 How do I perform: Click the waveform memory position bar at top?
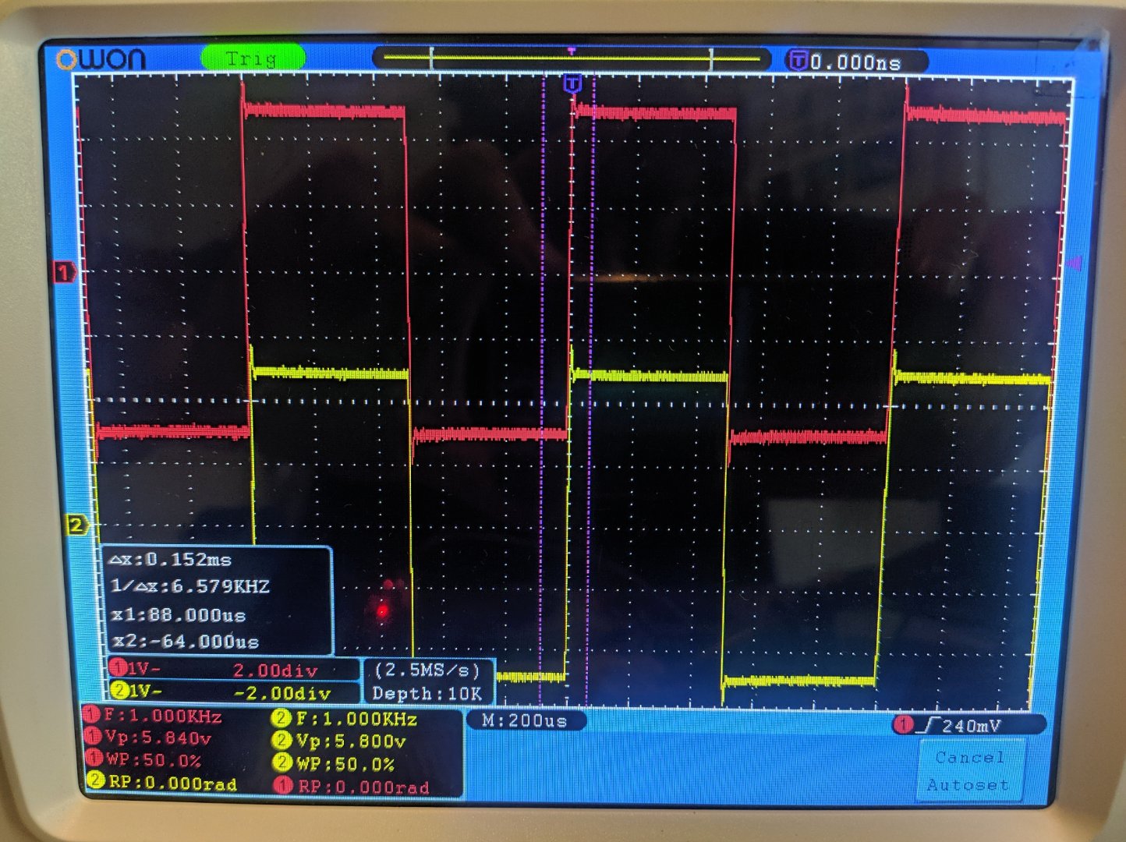[x=572, y=58]
